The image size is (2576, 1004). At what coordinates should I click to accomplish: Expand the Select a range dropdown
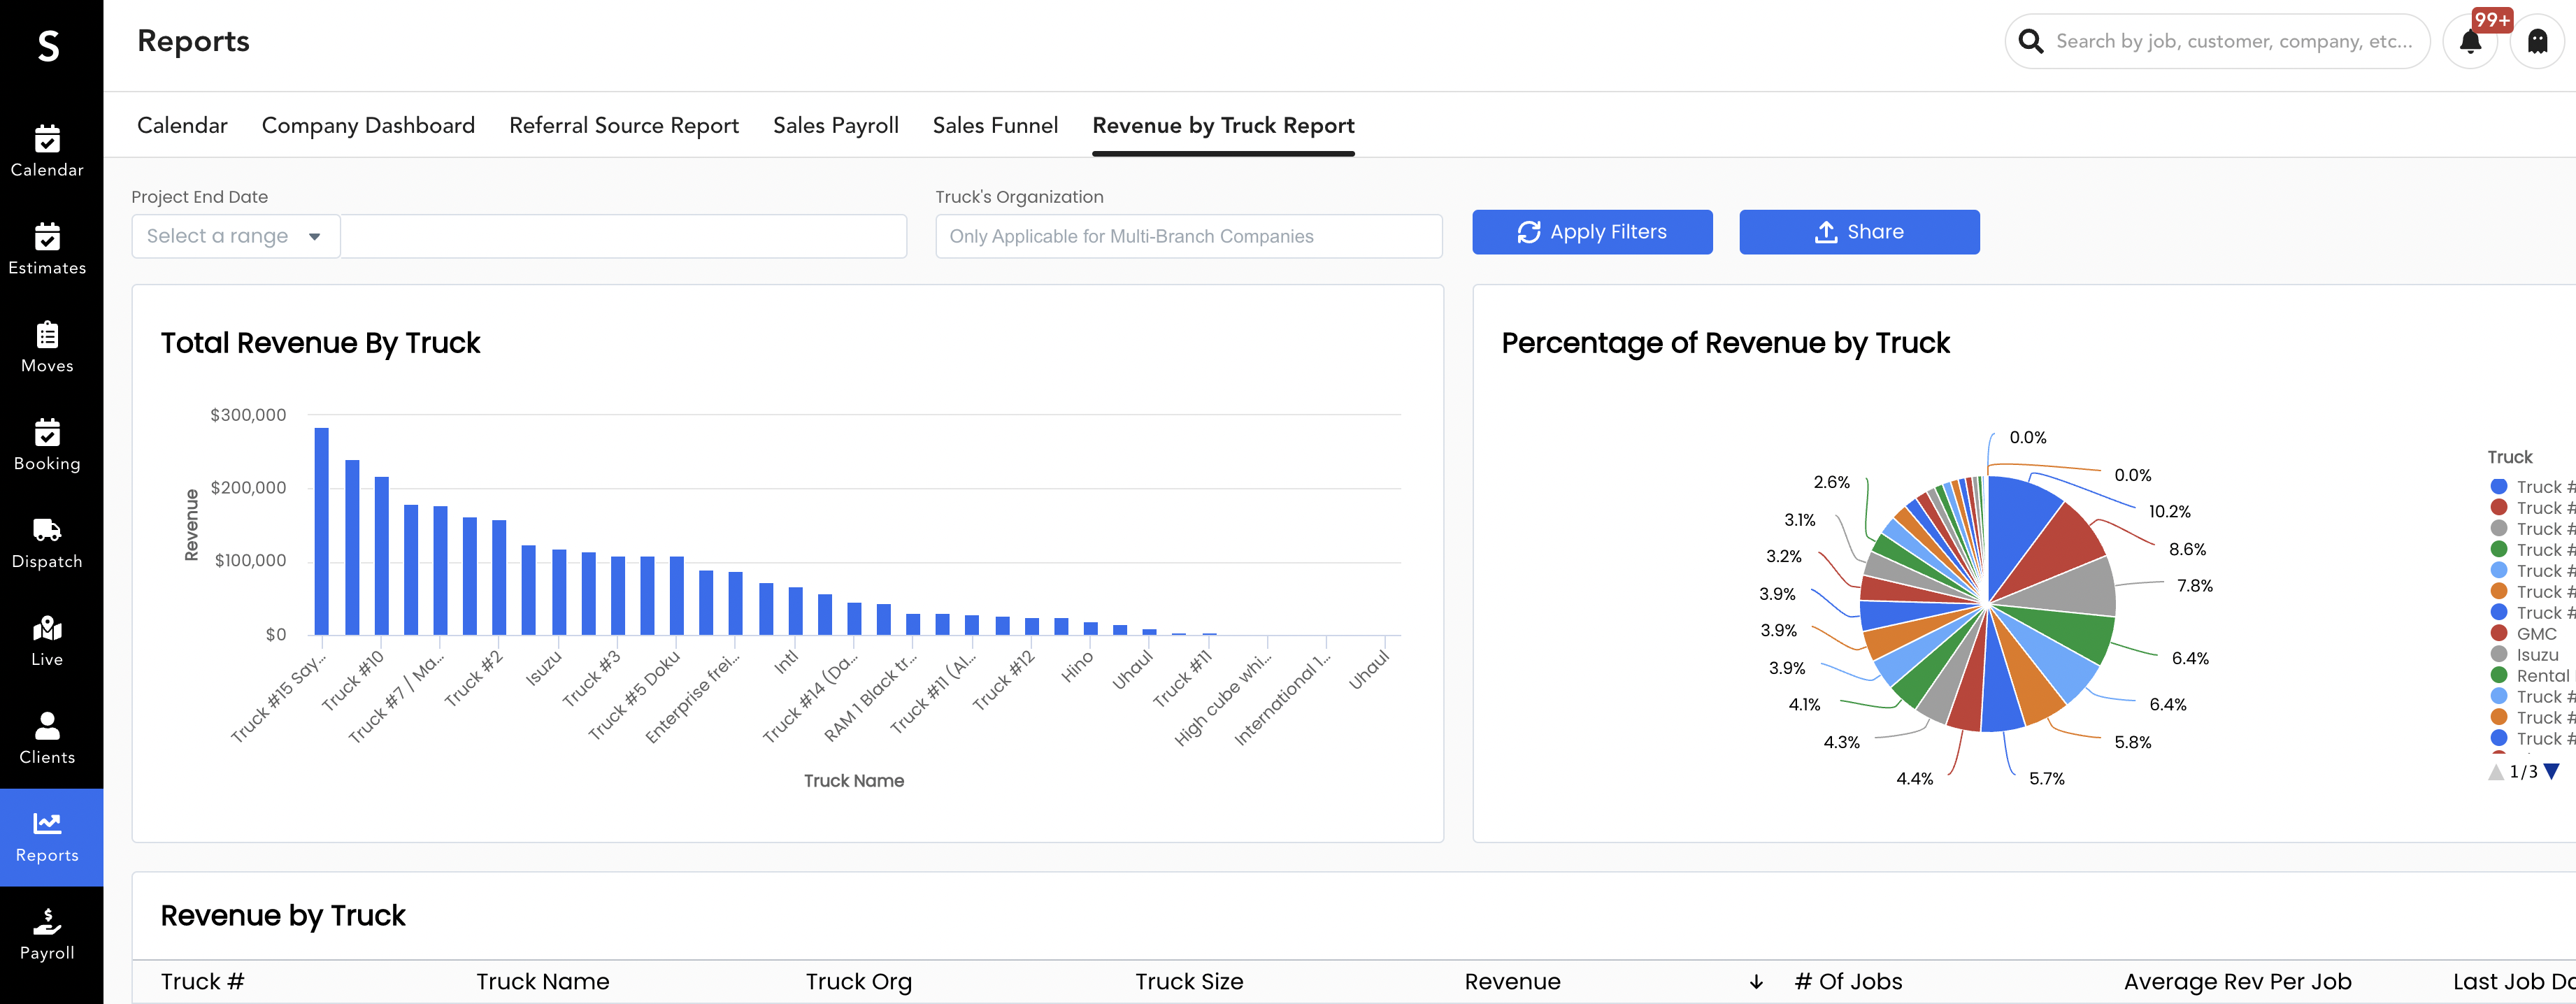(x=235, y=237)
